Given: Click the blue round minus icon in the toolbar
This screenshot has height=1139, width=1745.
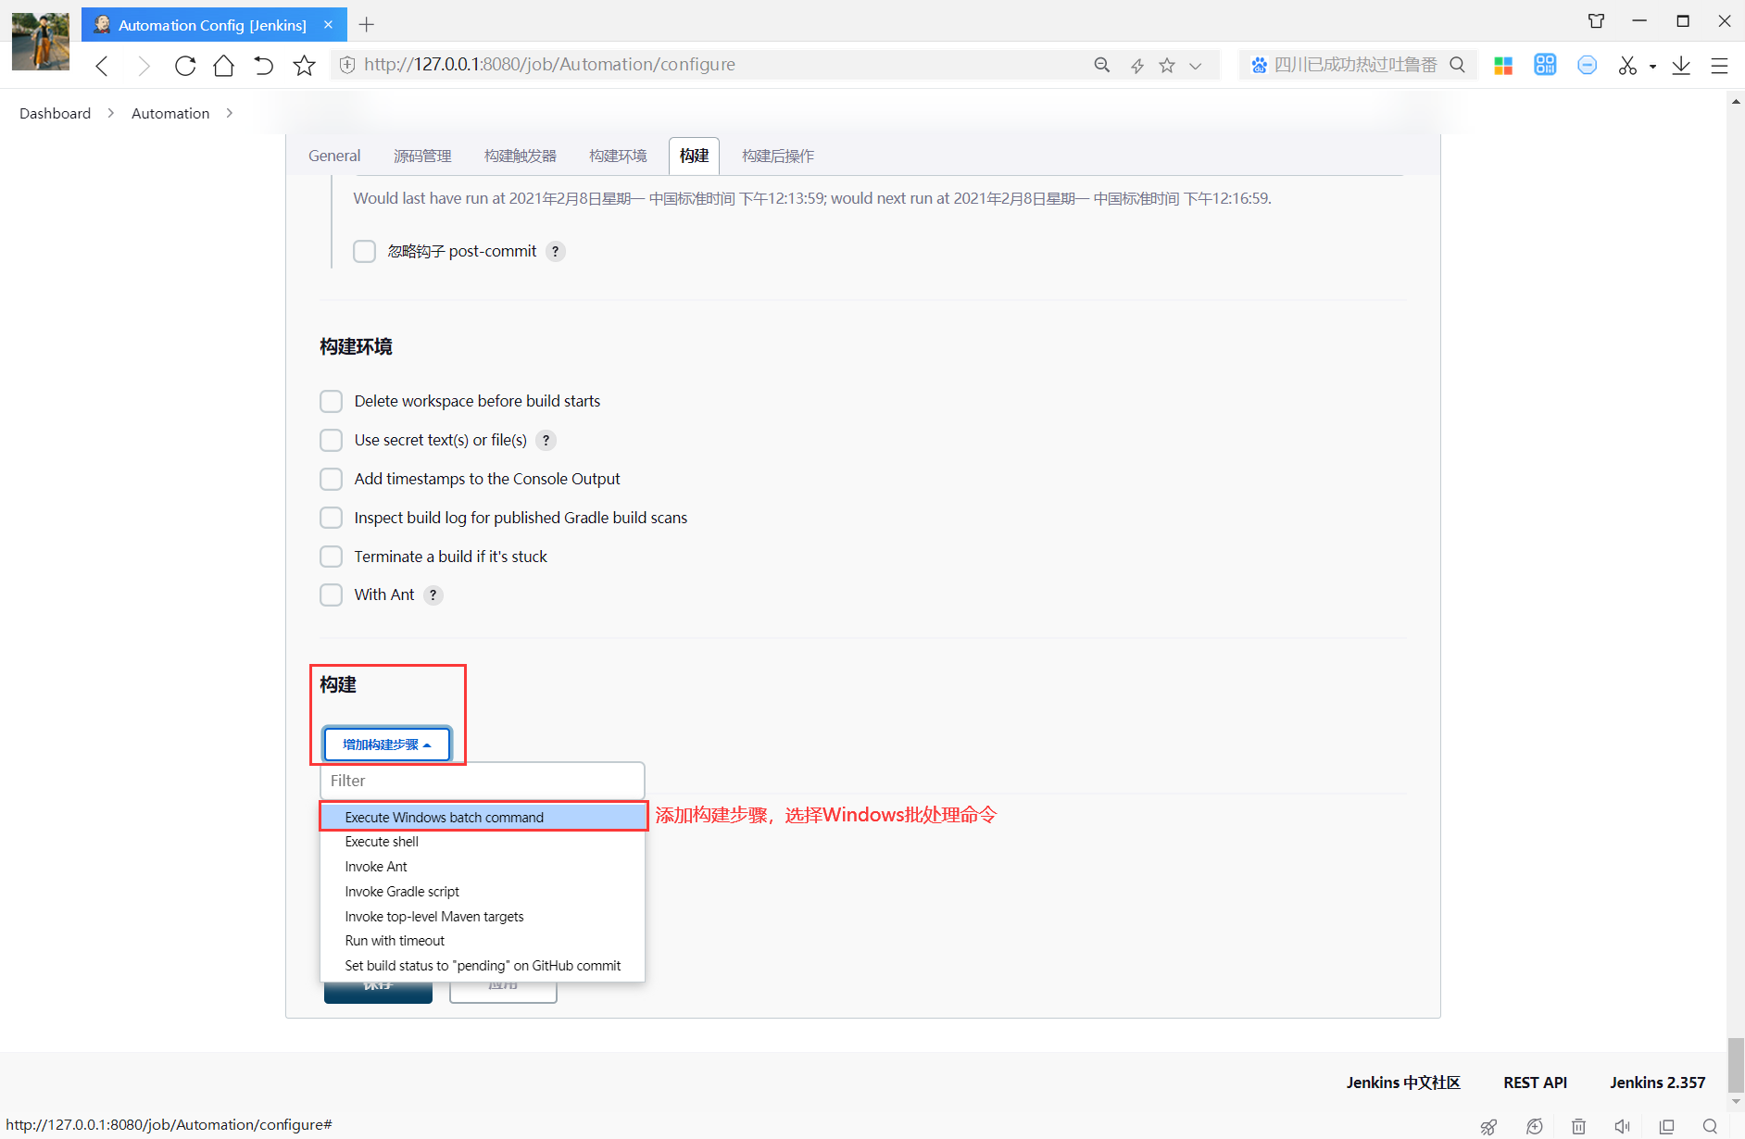Looking at the screenshot, I should coord(1587,65).
